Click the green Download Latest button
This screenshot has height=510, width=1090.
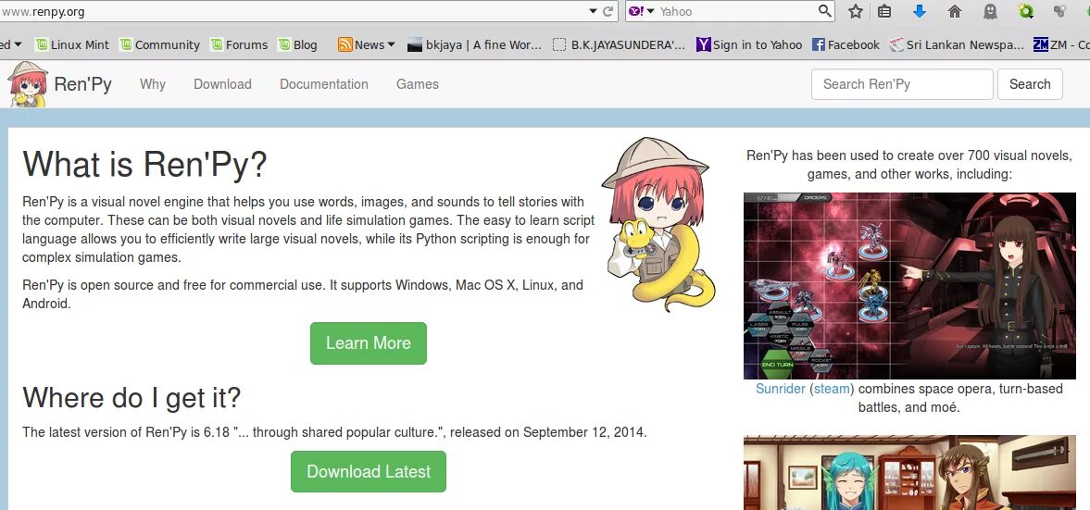pyautogui.click(x=369, y=472)
